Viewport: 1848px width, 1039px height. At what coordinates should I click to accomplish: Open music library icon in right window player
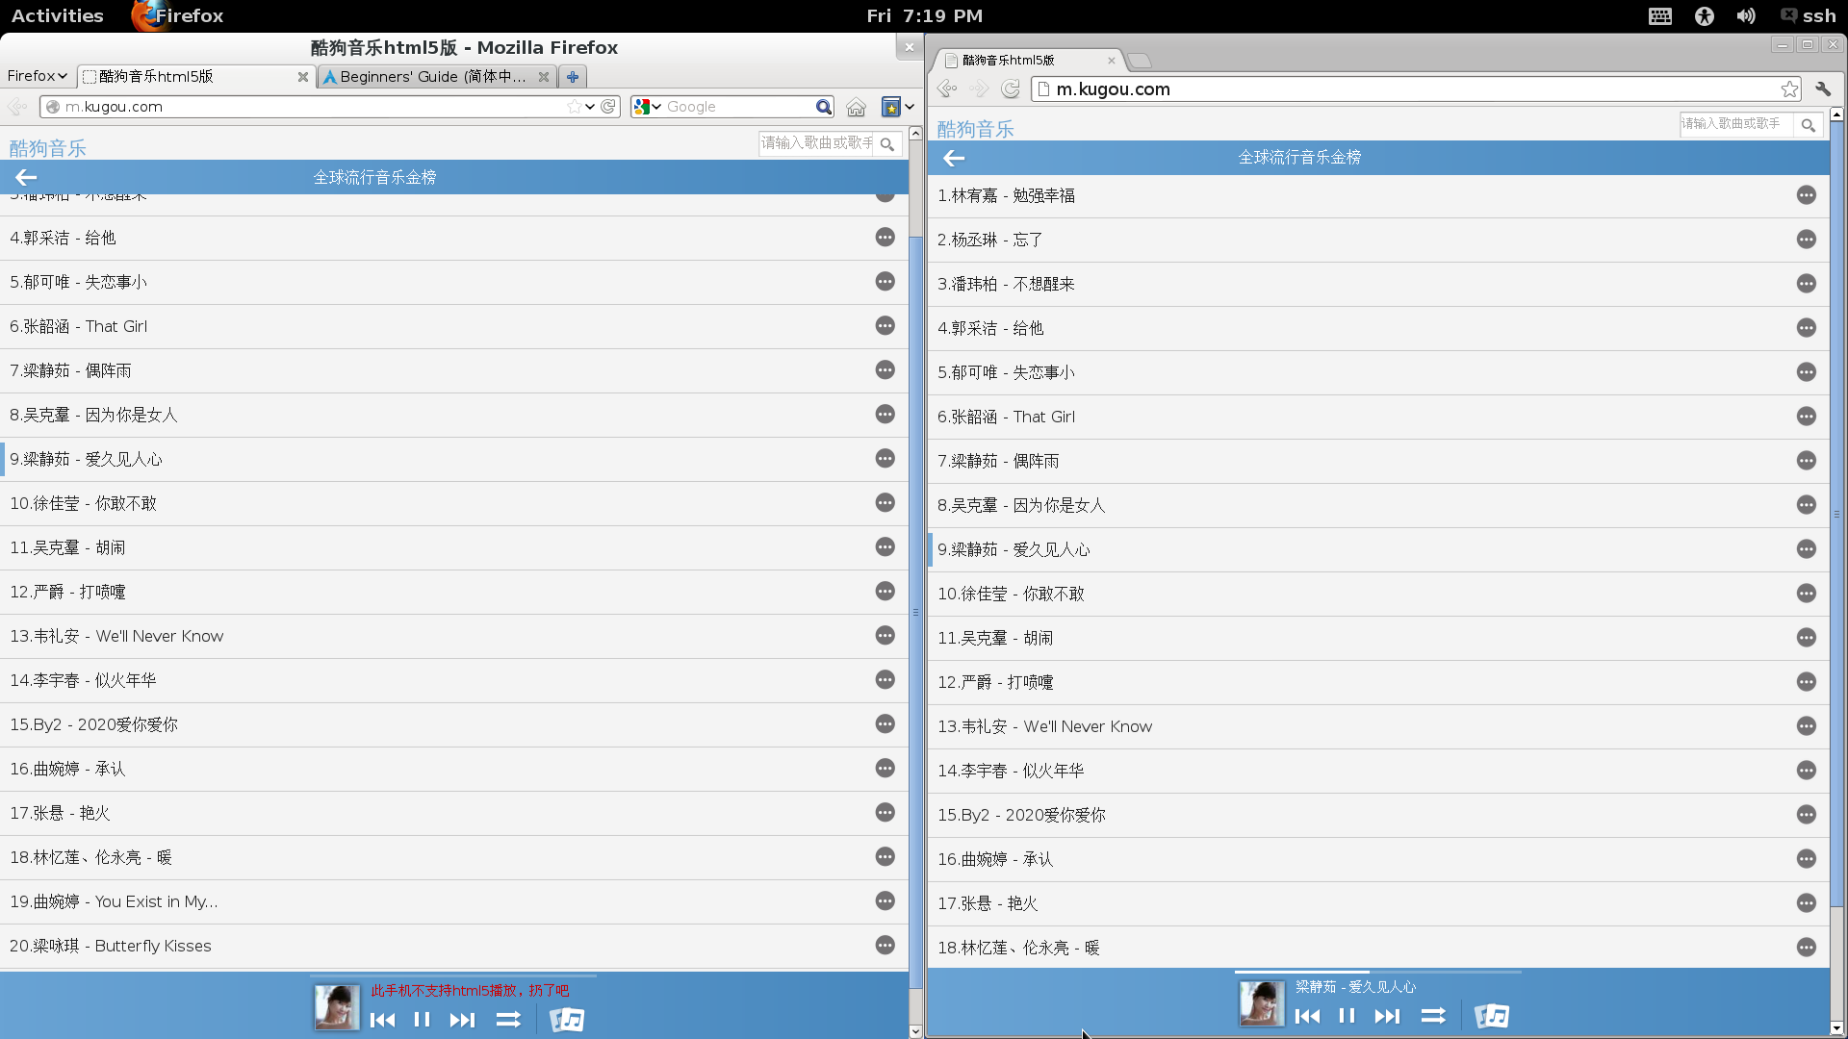[x=1492, y=1016]
